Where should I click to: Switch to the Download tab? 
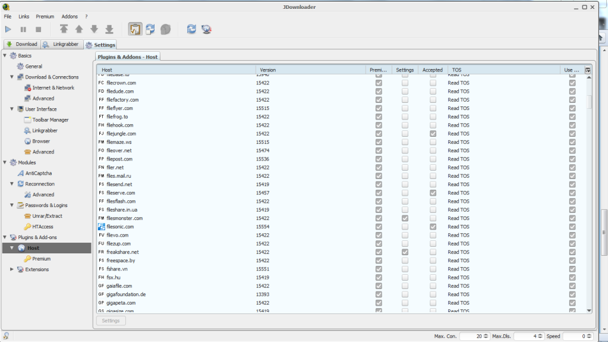click(x=22, y=44)
